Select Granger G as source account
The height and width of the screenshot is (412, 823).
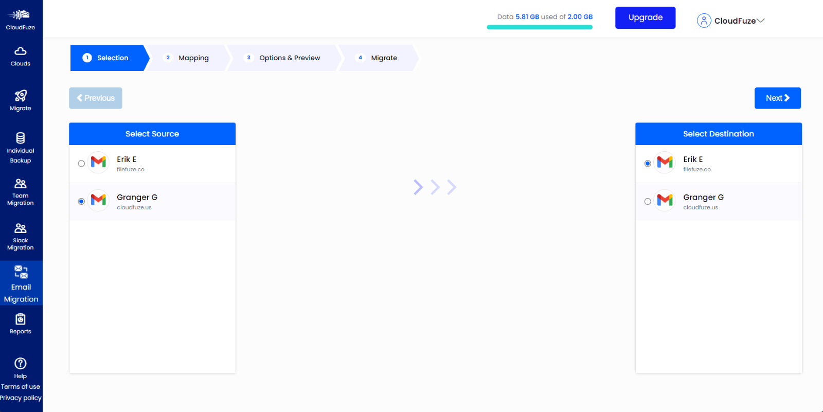[x=81, y=202]
